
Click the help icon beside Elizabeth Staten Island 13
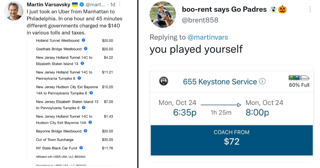point(82,63)
